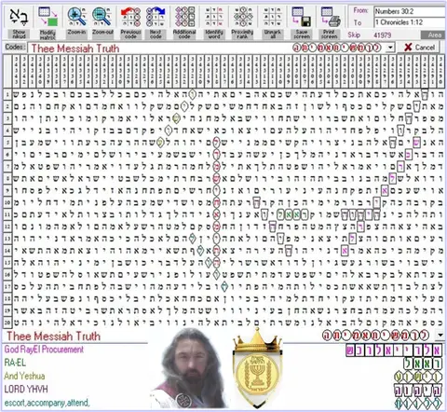Click the Skip value 41979
This screenshot has width=447, height=412.
pyautogui.click(x=382, y=35)
